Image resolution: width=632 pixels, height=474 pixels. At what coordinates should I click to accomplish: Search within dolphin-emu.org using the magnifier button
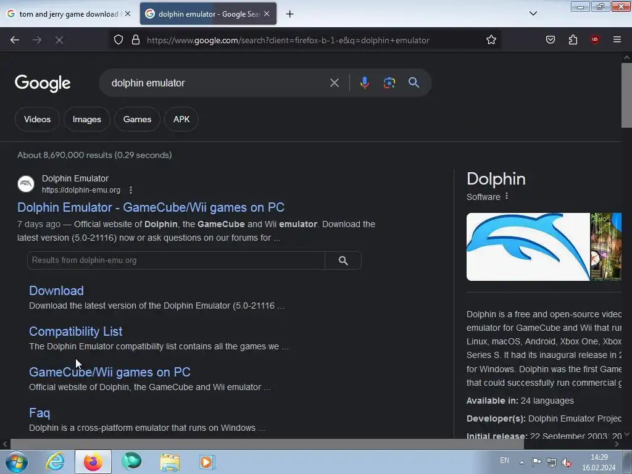pyautogui.click(x=343, y=260)
